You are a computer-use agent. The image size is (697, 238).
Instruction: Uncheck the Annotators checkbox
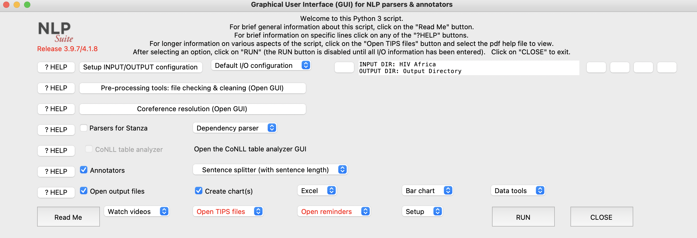tap(84, 170)
